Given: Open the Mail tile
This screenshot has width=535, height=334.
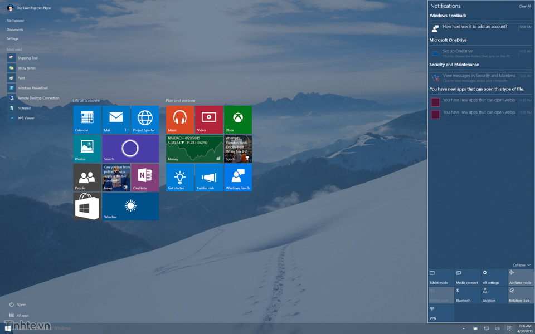Looking at the screenshot, I should (116, 120).
